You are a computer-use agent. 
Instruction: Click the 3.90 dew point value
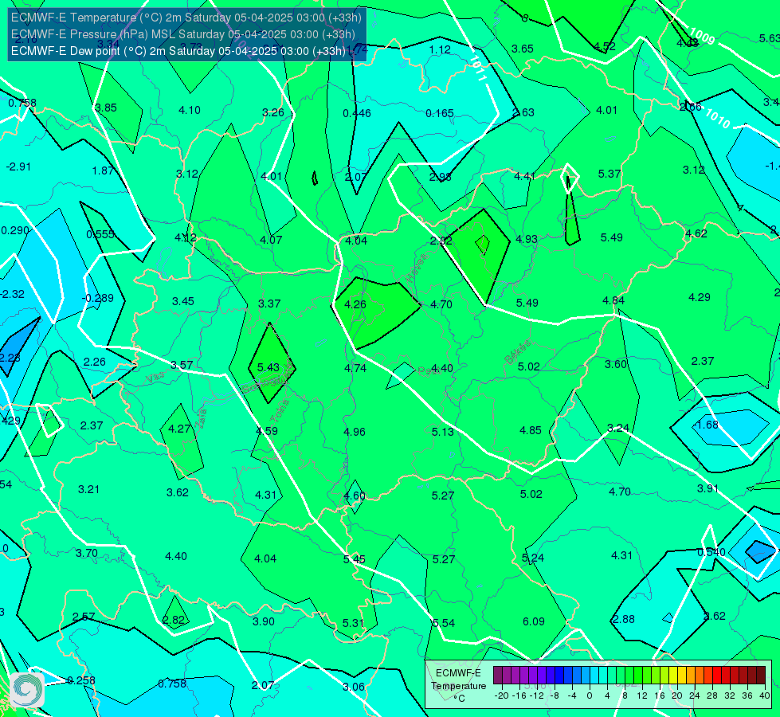pos(264,621)
